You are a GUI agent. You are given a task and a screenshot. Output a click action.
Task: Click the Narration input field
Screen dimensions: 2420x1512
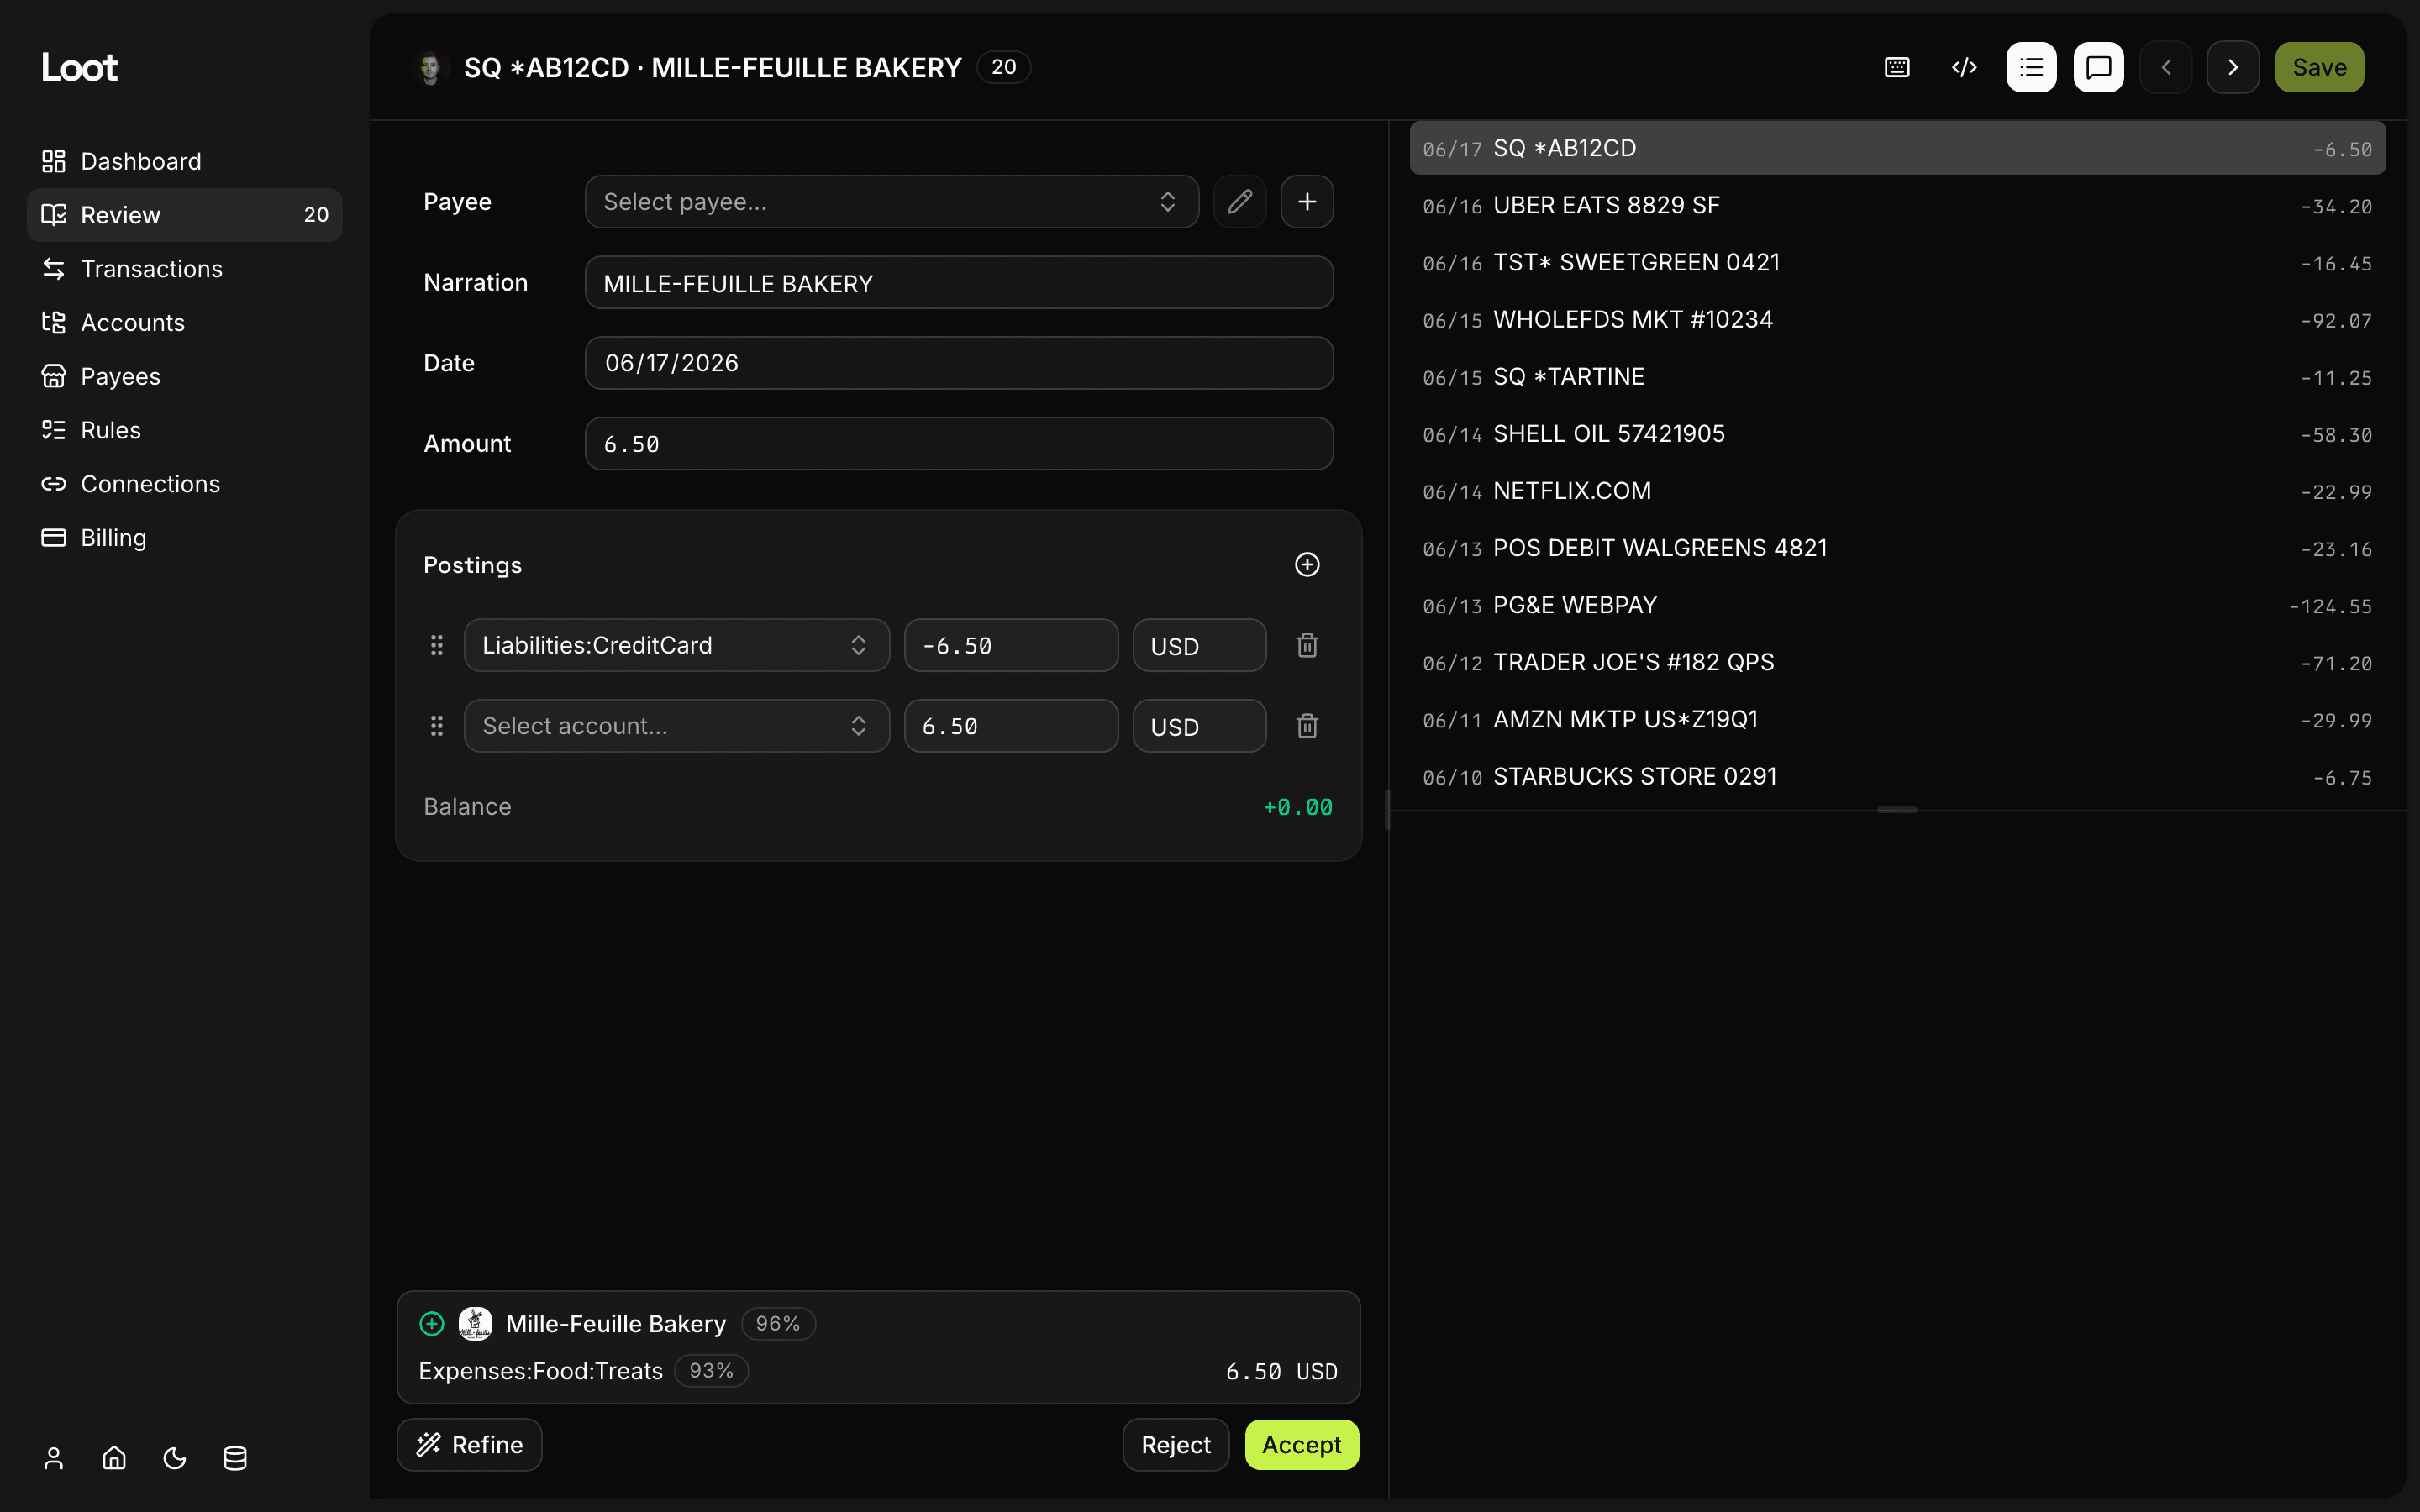point(958,283)
